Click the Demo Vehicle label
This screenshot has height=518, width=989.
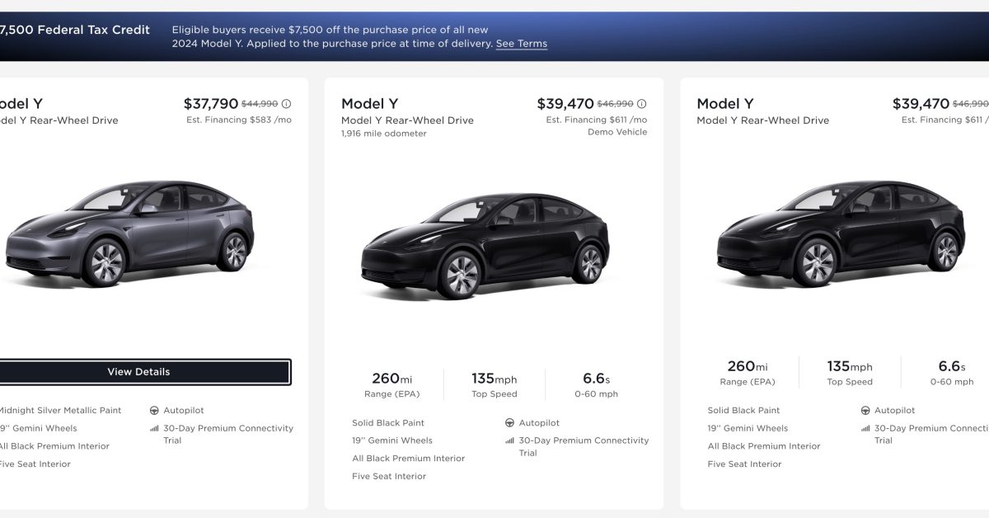click(617, 132)
